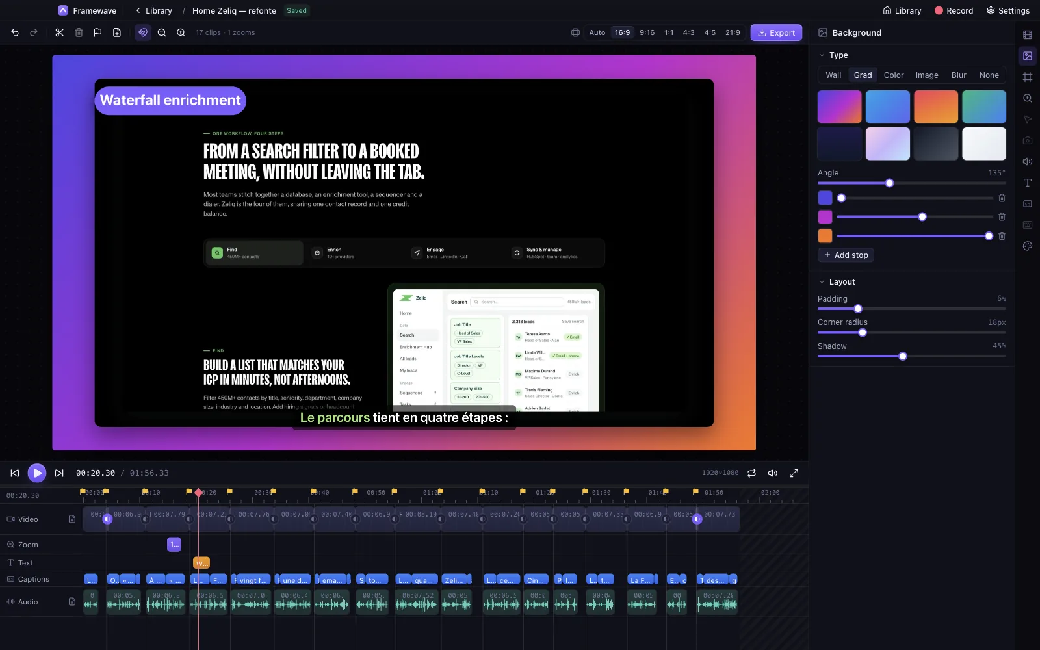Image resolution: width=1040 pixels, height=650 pixels.
Task: Open the audio panel speaker icon
Action: coord(1028,162)
